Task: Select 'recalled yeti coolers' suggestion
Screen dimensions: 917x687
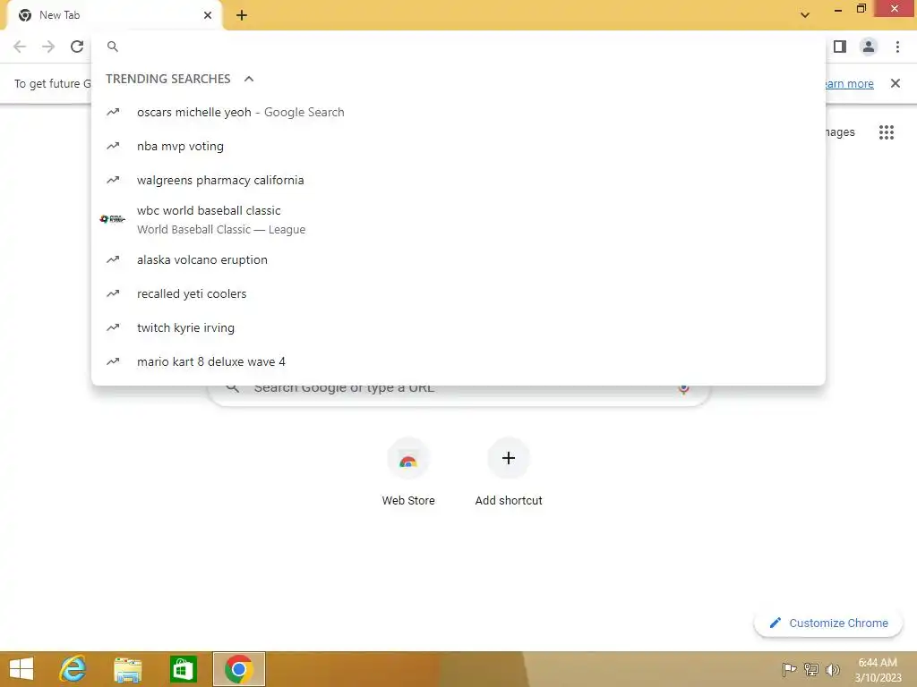Action: coord(458,293)
